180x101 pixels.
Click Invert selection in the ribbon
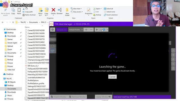tap(111, 15)
